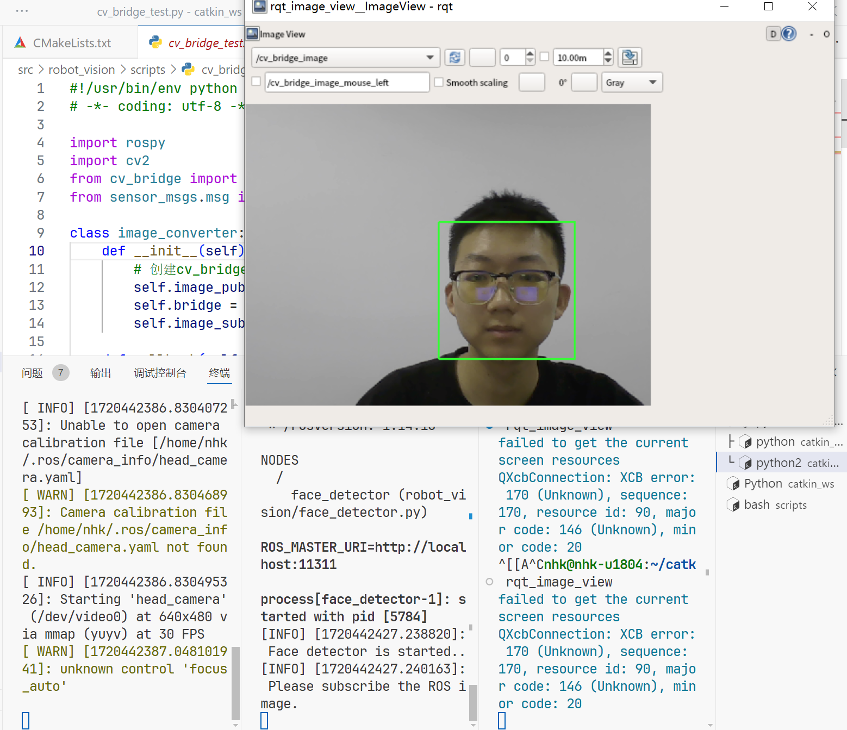Image resolution: width=847 pixels, height=730 pixels.
Task: Select bash scripts terminal entry
Action: pyautogui.click(x=781, y=505)
